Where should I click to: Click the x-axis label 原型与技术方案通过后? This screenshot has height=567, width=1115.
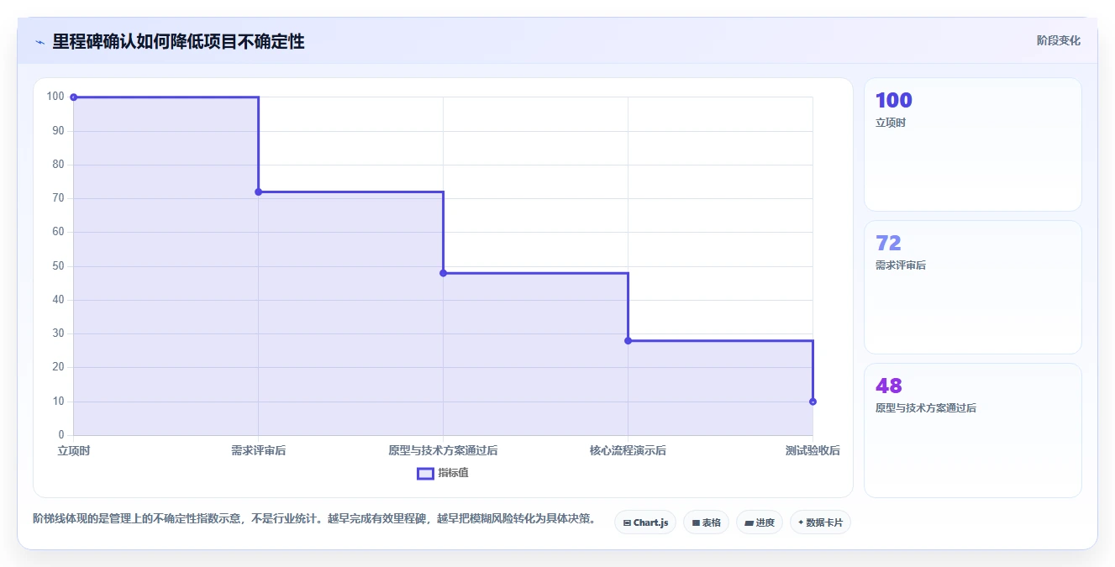pos(443,451)
